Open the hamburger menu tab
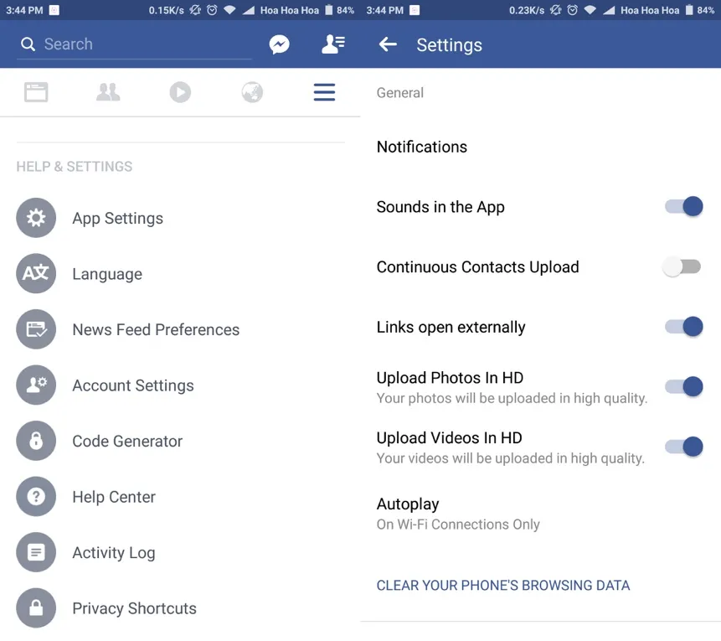The width and height of the screenshot is (721, 641). click(x=324, y=92)
